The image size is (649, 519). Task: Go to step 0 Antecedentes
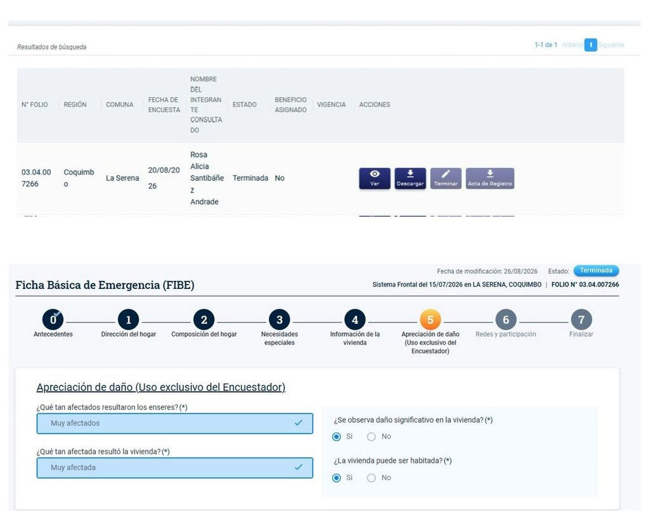coord(53,319)
